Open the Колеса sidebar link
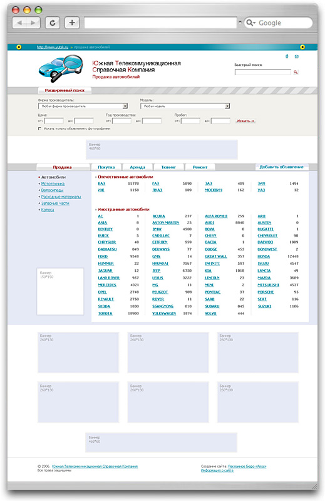325x501 pixels. (48, 210)
